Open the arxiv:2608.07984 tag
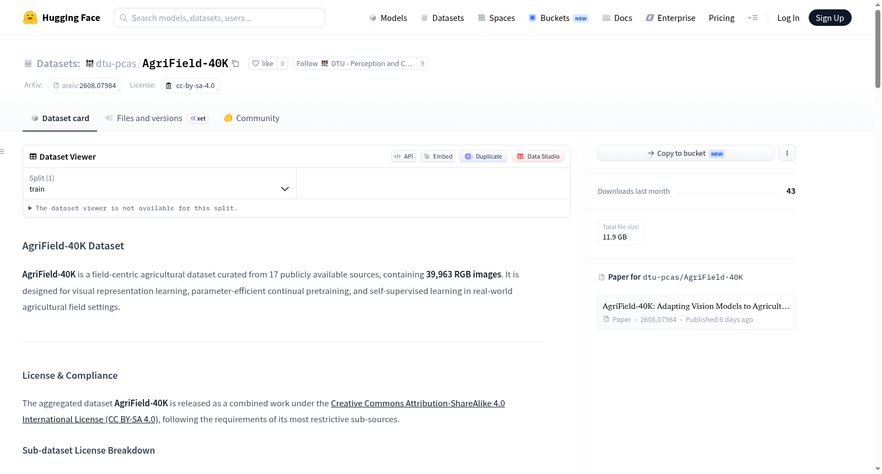This screenshot has height=474, width=882. 84,85
